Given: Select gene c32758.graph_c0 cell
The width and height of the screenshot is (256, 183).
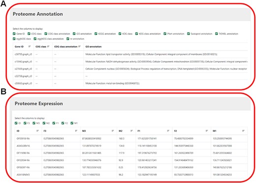Looking at the screenshot, I should click(23, 76).
